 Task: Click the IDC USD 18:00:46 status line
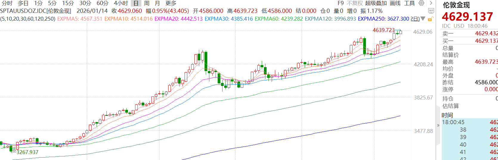465,26
